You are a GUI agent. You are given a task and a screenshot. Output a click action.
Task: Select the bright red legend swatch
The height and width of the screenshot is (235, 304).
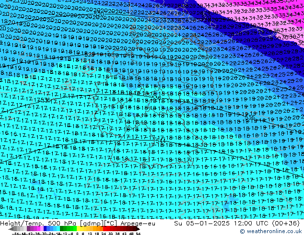click(x=105, y=228)
